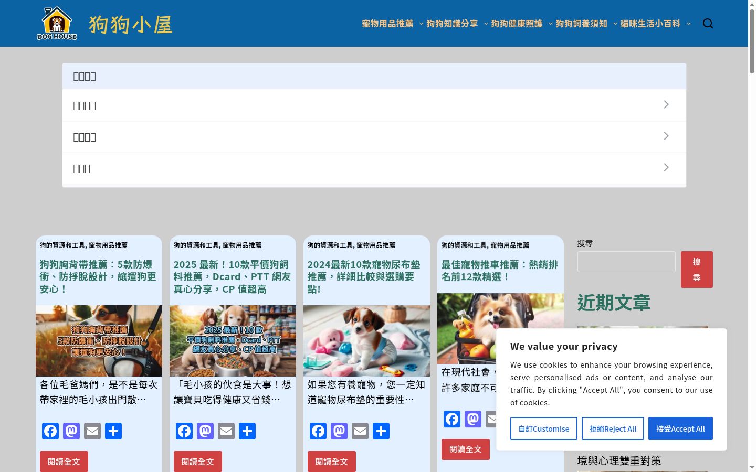Email the 狗狗胸背帶推薦 article
Screen dimensions: 756x472
[92, 431]
